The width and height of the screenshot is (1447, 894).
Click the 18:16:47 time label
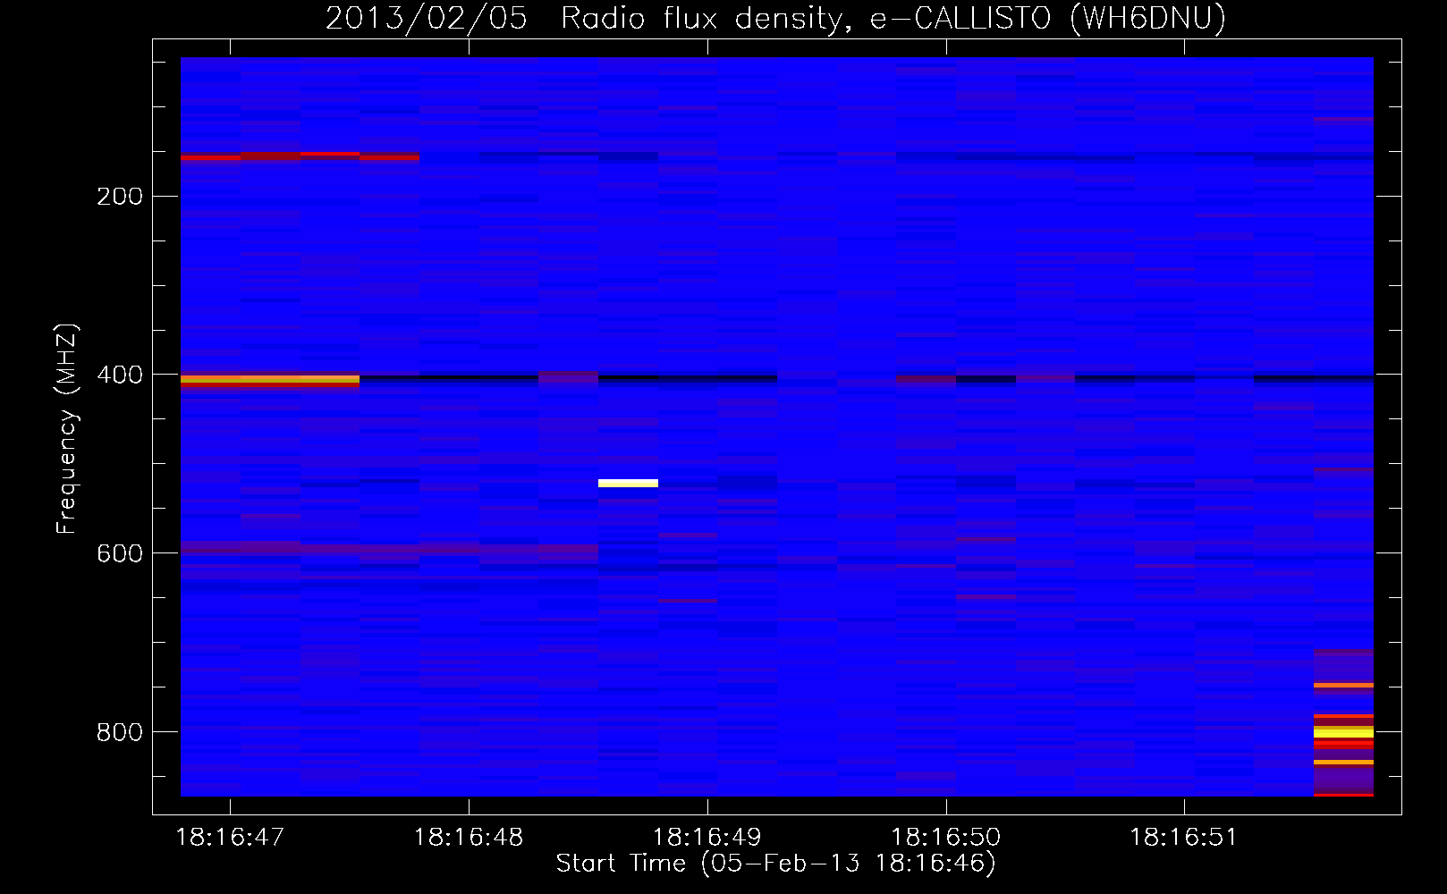click(x=230, y=838)
